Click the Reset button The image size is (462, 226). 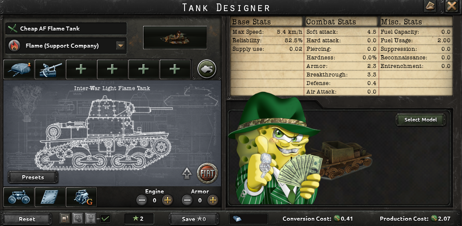27,219
